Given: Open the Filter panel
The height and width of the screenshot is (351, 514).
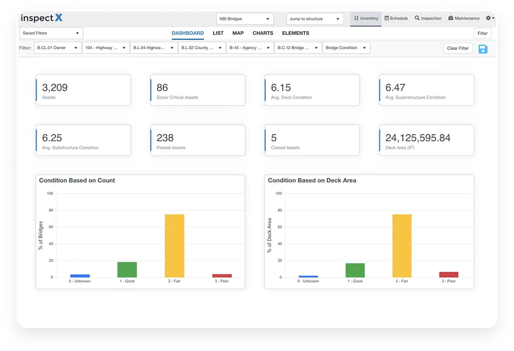Looking at the screenshot, I should (482, 33).
